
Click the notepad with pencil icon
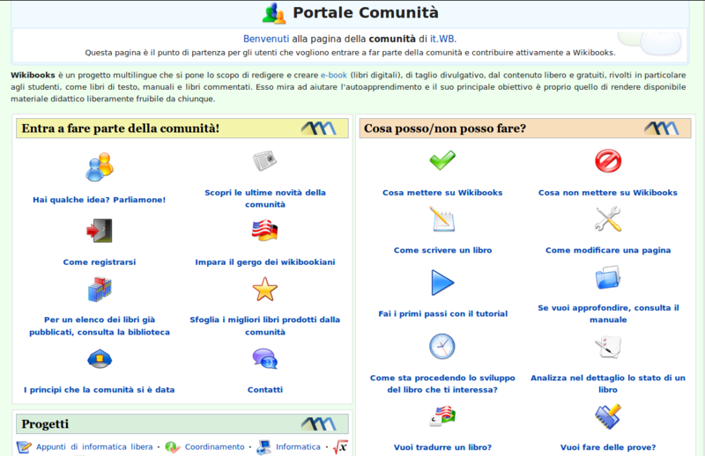442,219
